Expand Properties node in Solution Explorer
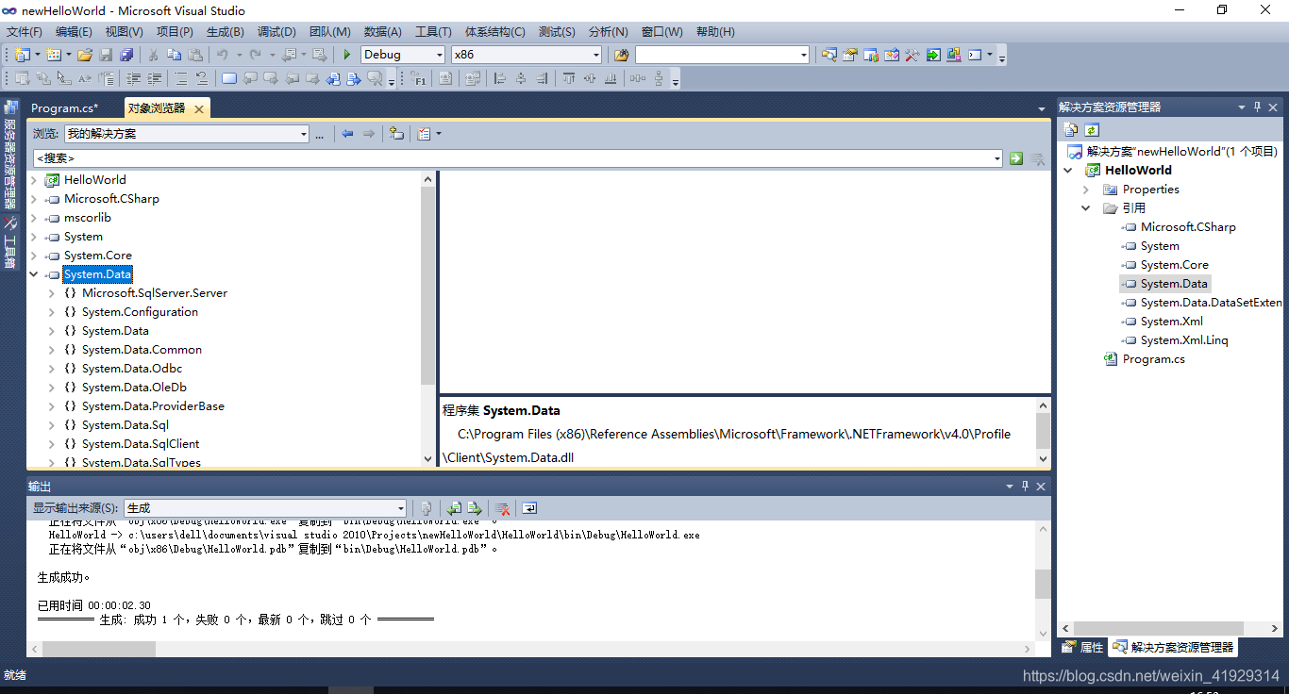The height and width of the screenshot is (694, 1289). tap(1085, 190)
